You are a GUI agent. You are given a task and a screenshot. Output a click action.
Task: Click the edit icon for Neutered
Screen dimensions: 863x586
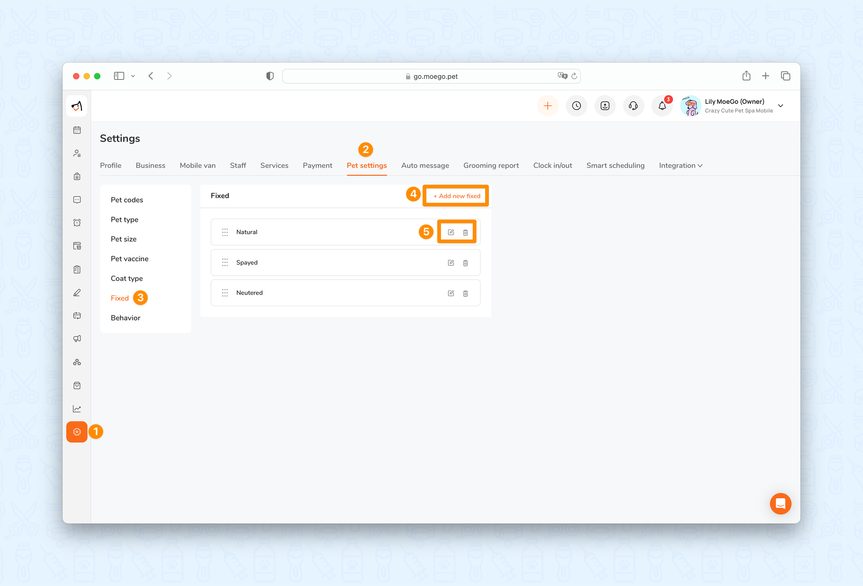tap(450, 293)
